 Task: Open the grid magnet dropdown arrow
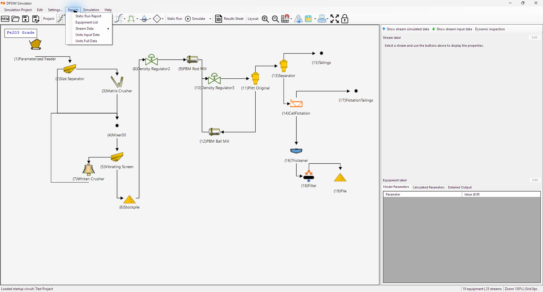point(291,19)
